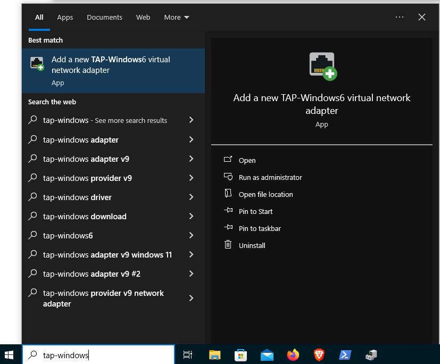
Task: Expand the 'tap-windows download' suggestion arrow
Action: [x=191, y=217]
